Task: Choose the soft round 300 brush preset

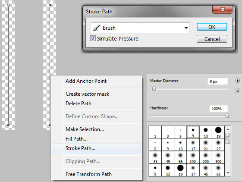Action: [x=218, y=157]
